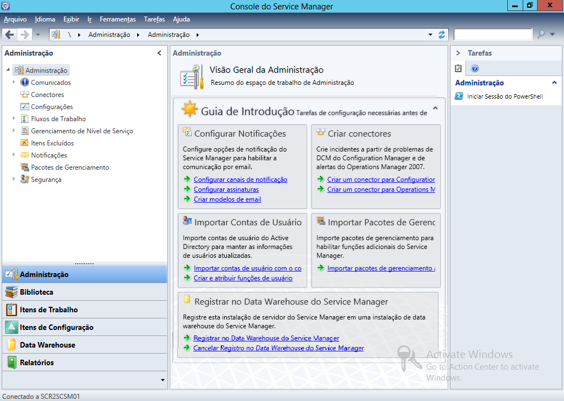Open the Relatórios workspace
This screenshot has height=401, width=564.
click(84, 362)
